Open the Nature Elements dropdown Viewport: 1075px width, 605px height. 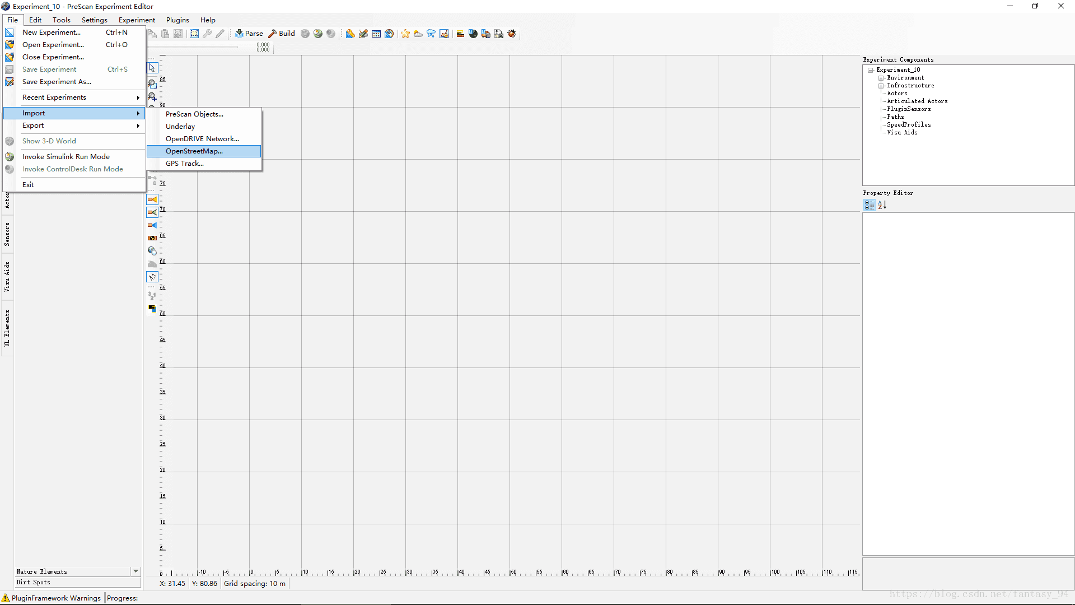tap(135, 571)
